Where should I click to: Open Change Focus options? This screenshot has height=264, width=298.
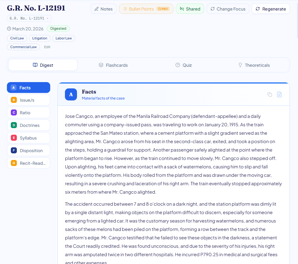pyautogui.click(x=228, y=9)
